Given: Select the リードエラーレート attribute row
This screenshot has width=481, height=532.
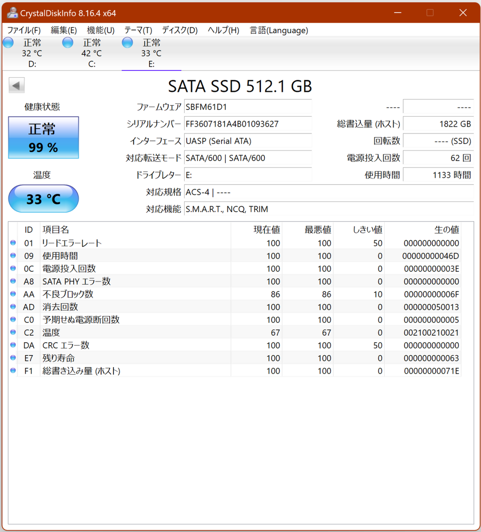Looking at the screenshot, I should pos(235,243).
